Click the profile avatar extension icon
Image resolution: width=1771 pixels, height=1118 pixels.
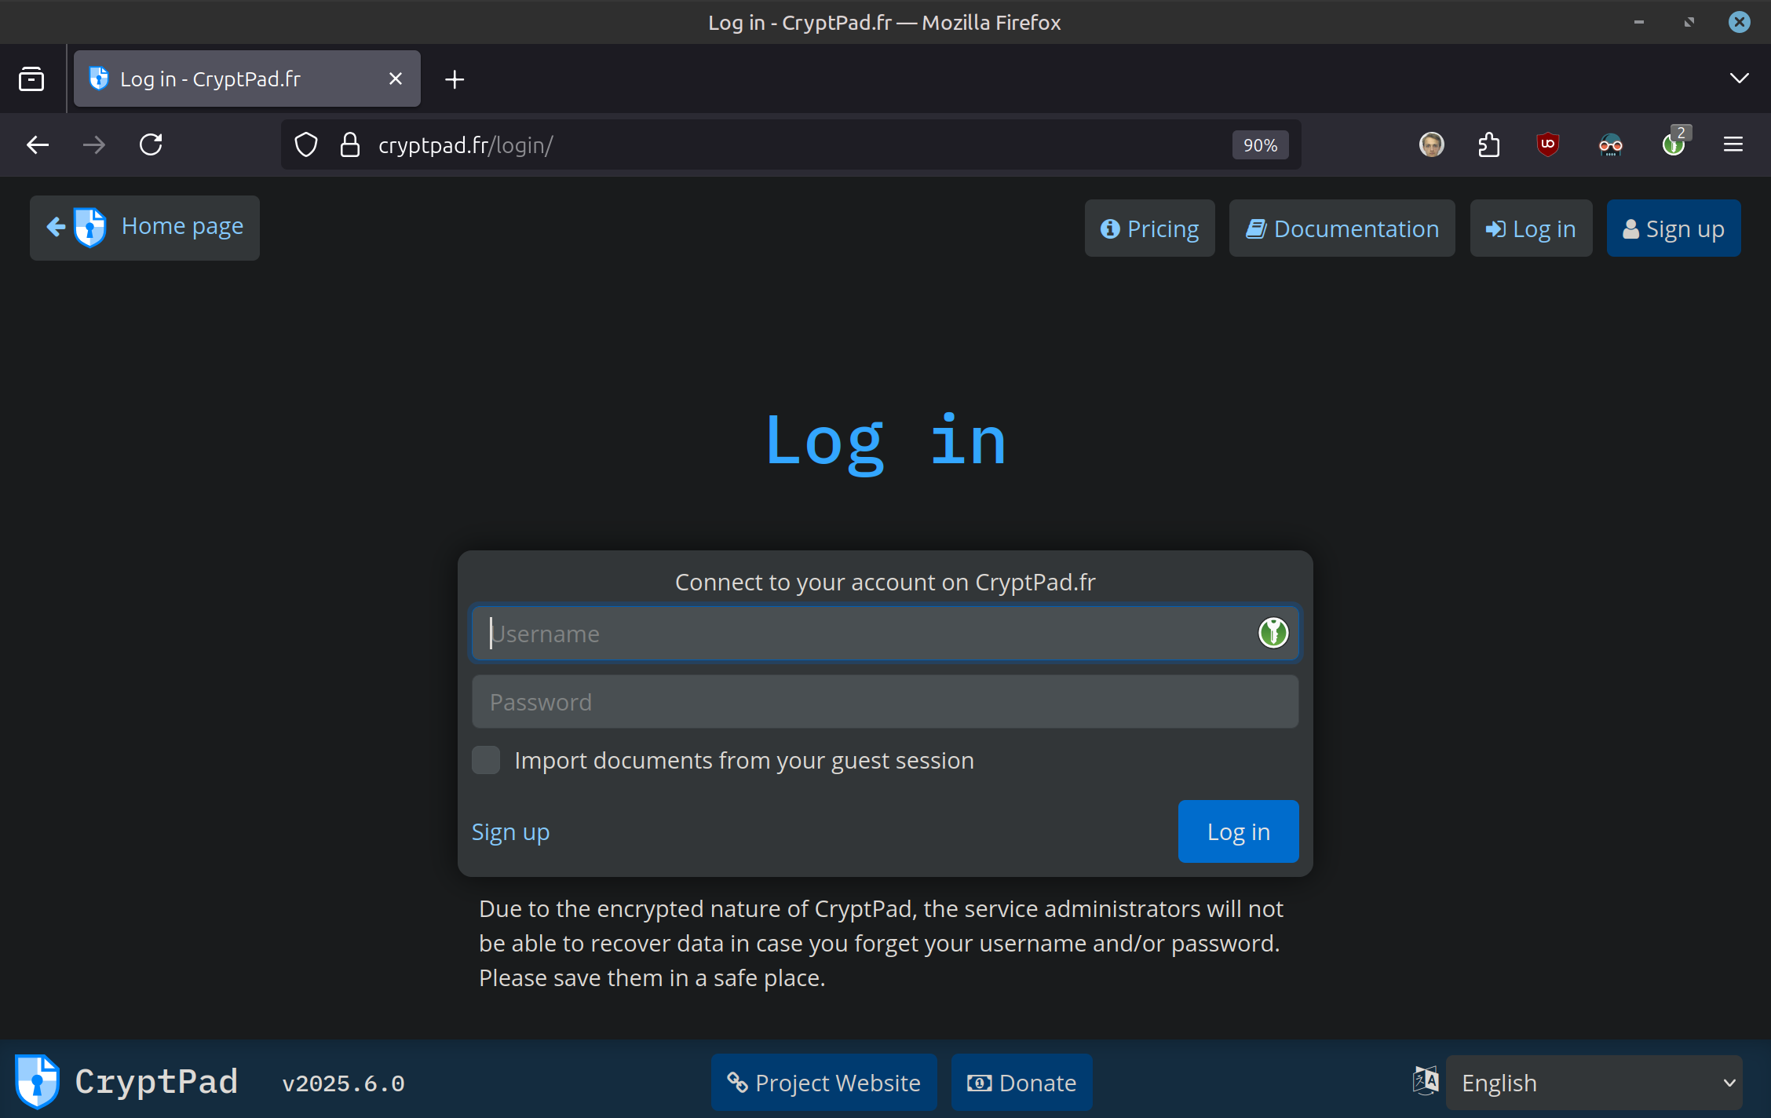(x=1431, y=144)
